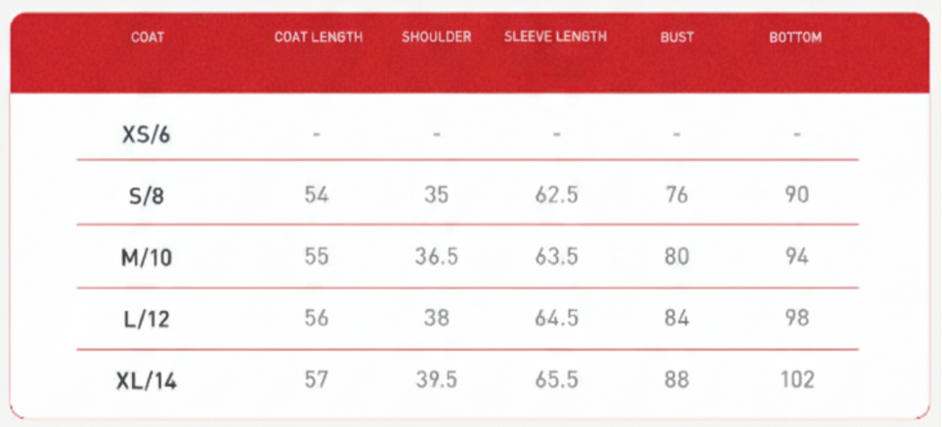The width and height of the screenshot is (942, 427).
Task: Click the BOTTOM column header
Action: (796, 38)
